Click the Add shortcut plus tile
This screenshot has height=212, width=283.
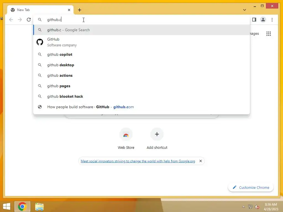tap(157, 139)
